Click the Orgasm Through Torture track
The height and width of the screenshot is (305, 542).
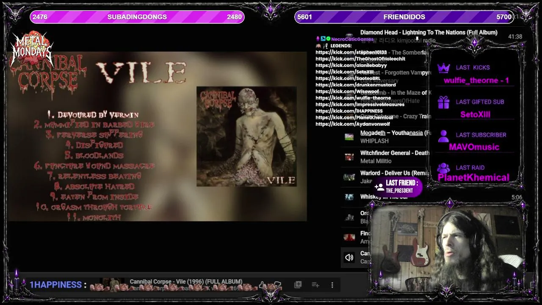(94, 207)
